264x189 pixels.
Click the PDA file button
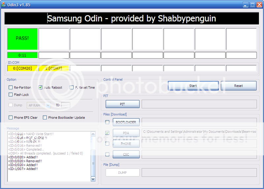126,133
